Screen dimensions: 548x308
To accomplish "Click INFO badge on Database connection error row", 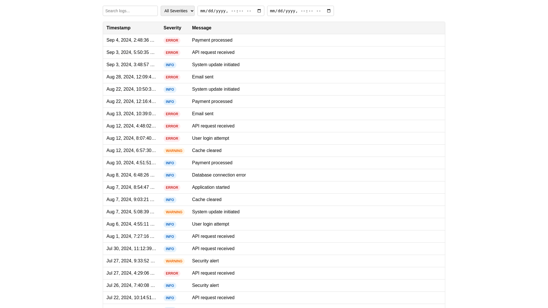I will point(170,175).
